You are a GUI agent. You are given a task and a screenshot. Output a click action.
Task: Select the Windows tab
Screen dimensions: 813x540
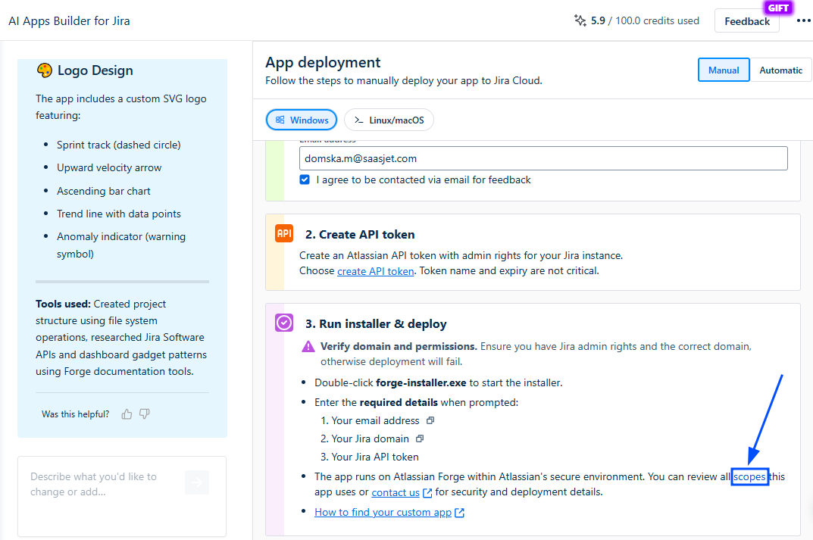click(x=302, y=120)
